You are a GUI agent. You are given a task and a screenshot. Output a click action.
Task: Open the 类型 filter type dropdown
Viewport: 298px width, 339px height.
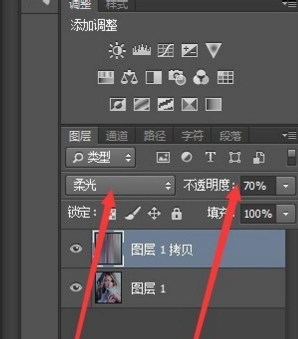pos(100,157)
